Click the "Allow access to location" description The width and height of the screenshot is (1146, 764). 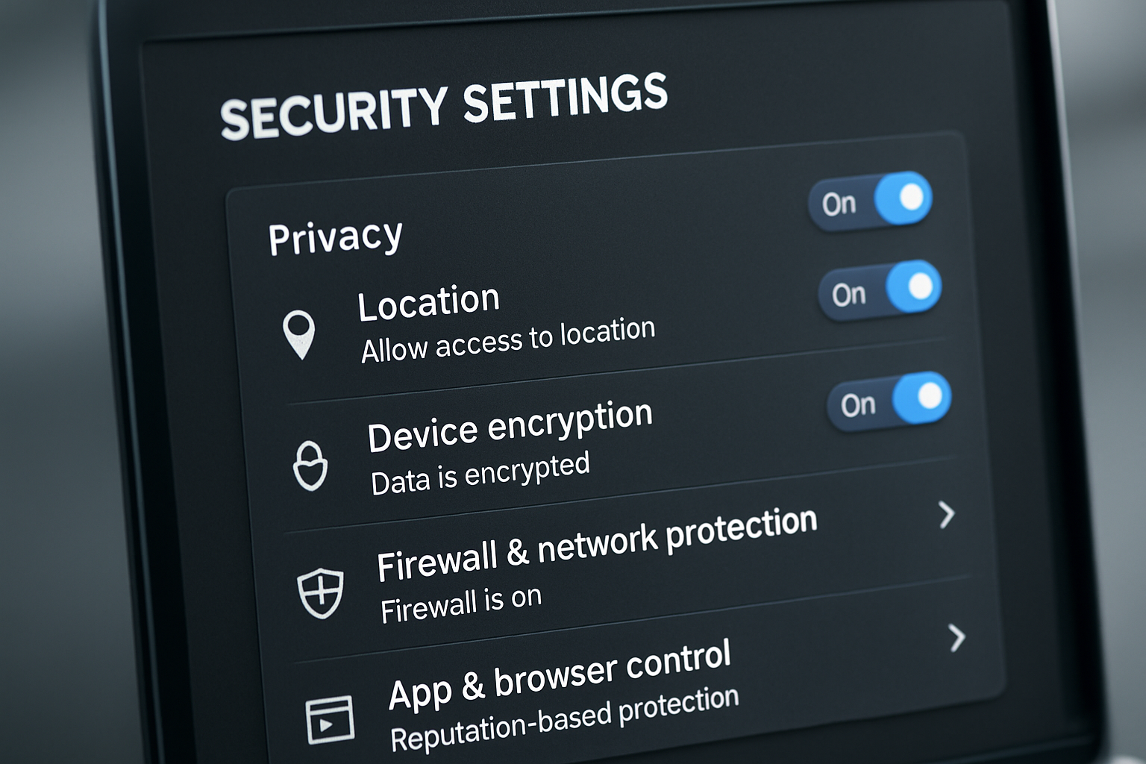507,339
